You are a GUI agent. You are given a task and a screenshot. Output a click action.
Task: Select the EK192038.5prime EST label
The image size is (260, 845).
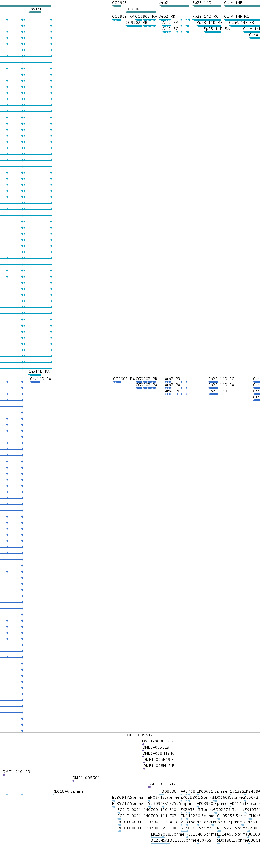coord(167,834)
